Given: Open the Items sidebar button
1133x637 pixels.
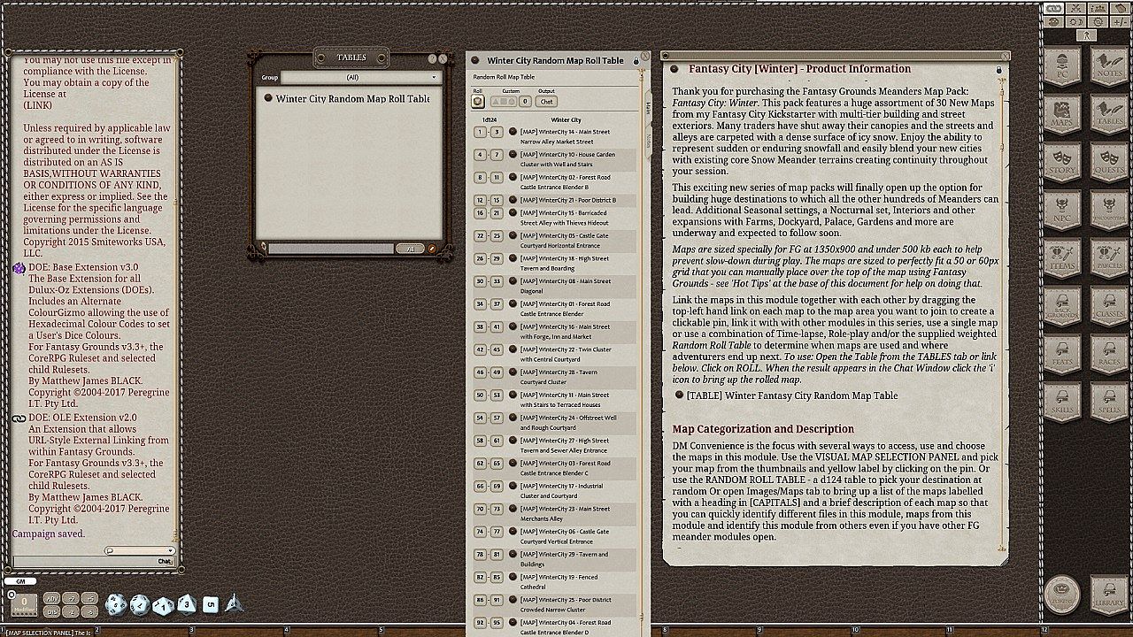Looking at the screenshot, I should click(1062, 257).
